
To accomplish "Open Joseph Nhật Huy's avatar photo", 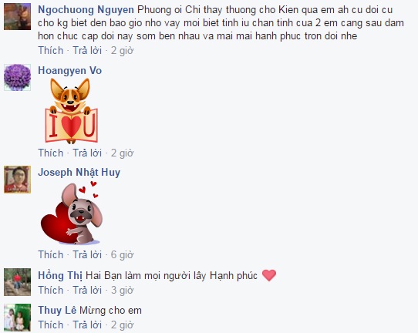I will pyautogui.click(x=17, y=180).
